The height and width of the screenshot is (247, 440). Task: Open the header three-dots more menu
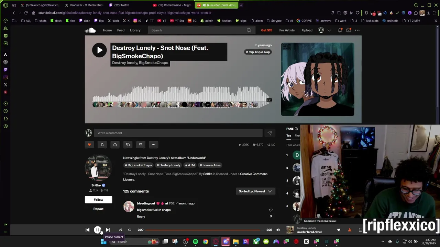[357, 30]
